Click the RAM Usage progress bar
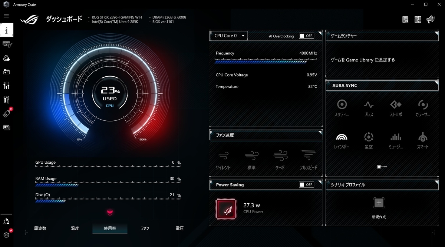Screen dimensions: 445x247 click(108, 184)
